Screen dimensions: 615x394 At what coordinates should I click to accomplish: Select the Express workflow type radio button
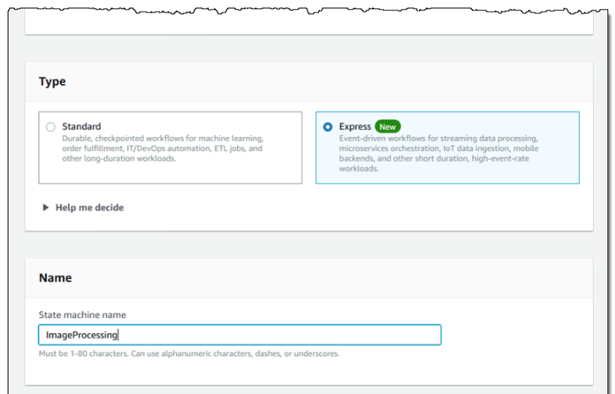(x=327, y=127)
